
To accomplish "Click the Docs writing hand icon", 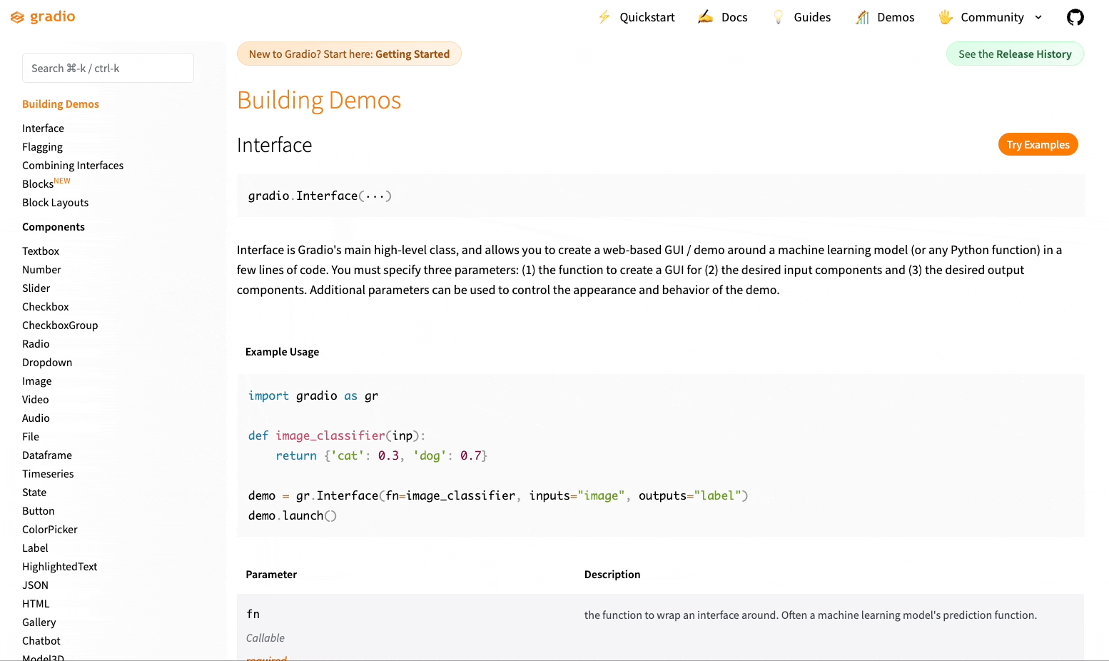I will point(705,17).
